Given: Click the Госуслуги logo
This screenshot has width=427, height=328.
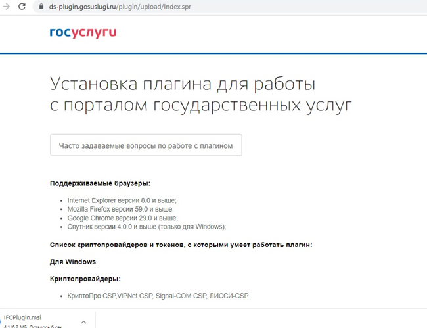Looking at the screenshot, I should (x=83, y=33).
